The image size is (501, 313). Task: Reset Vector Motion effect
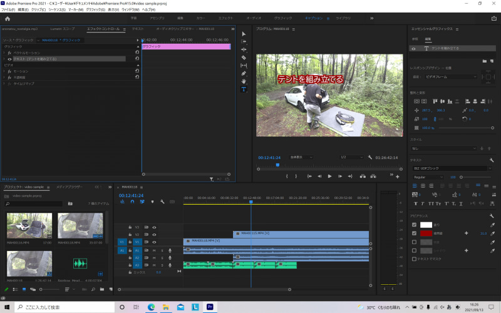click(x=137, y=53)
